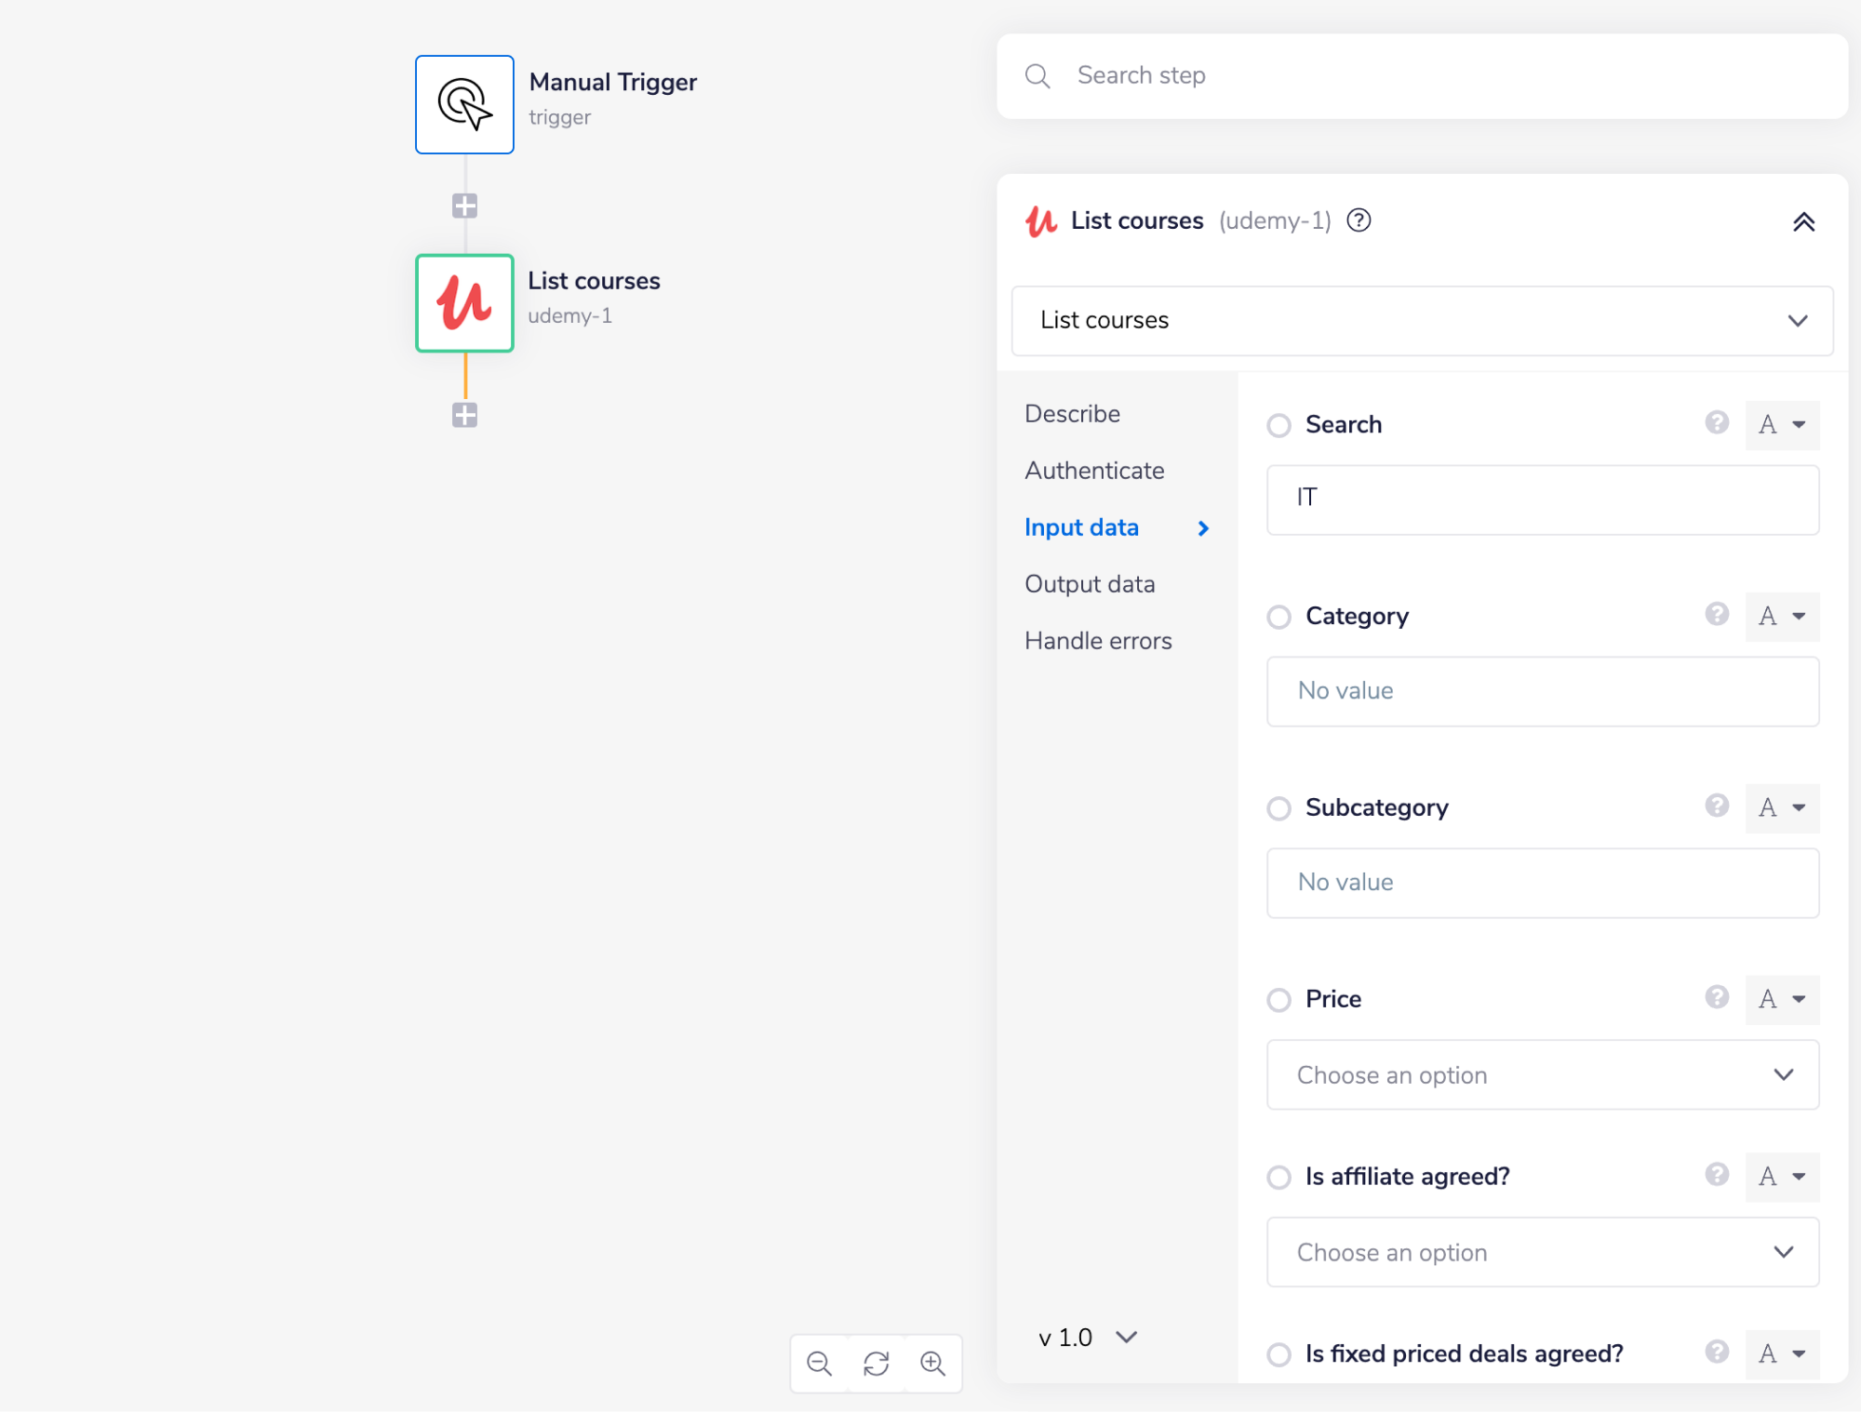Open the Handle errors tab
The image size is (1861, 1412).
point(1098,640)
